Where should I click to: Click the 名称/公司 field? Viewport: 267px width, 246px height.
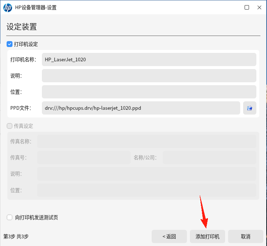(209, 158)
